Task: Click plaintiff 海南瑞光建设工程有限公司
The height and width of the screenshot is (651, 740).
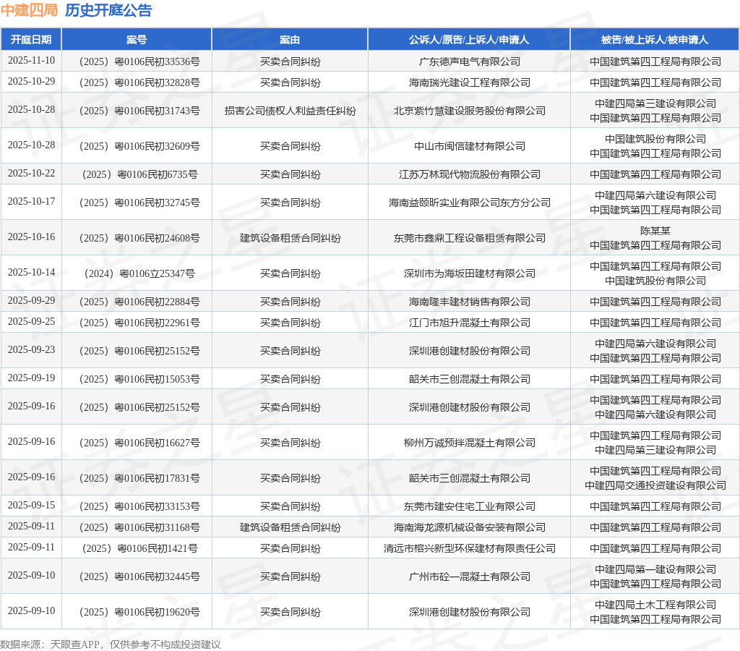Action: [470, 82]
